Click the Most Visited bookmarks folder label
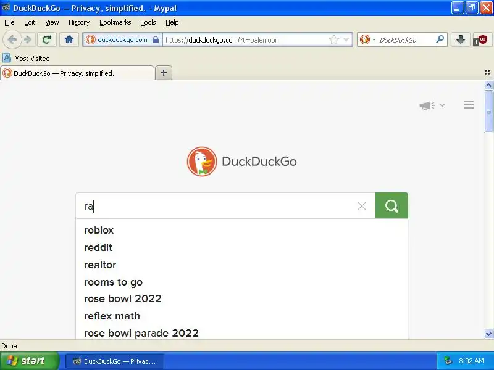494x370 pixels. pos(32,59)
